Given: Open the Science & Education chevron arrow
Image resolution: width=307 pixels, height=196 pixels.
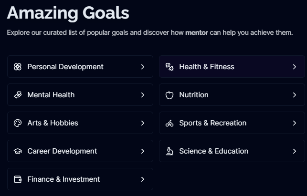Looking at the screenshot, I should tap(294, 151).
